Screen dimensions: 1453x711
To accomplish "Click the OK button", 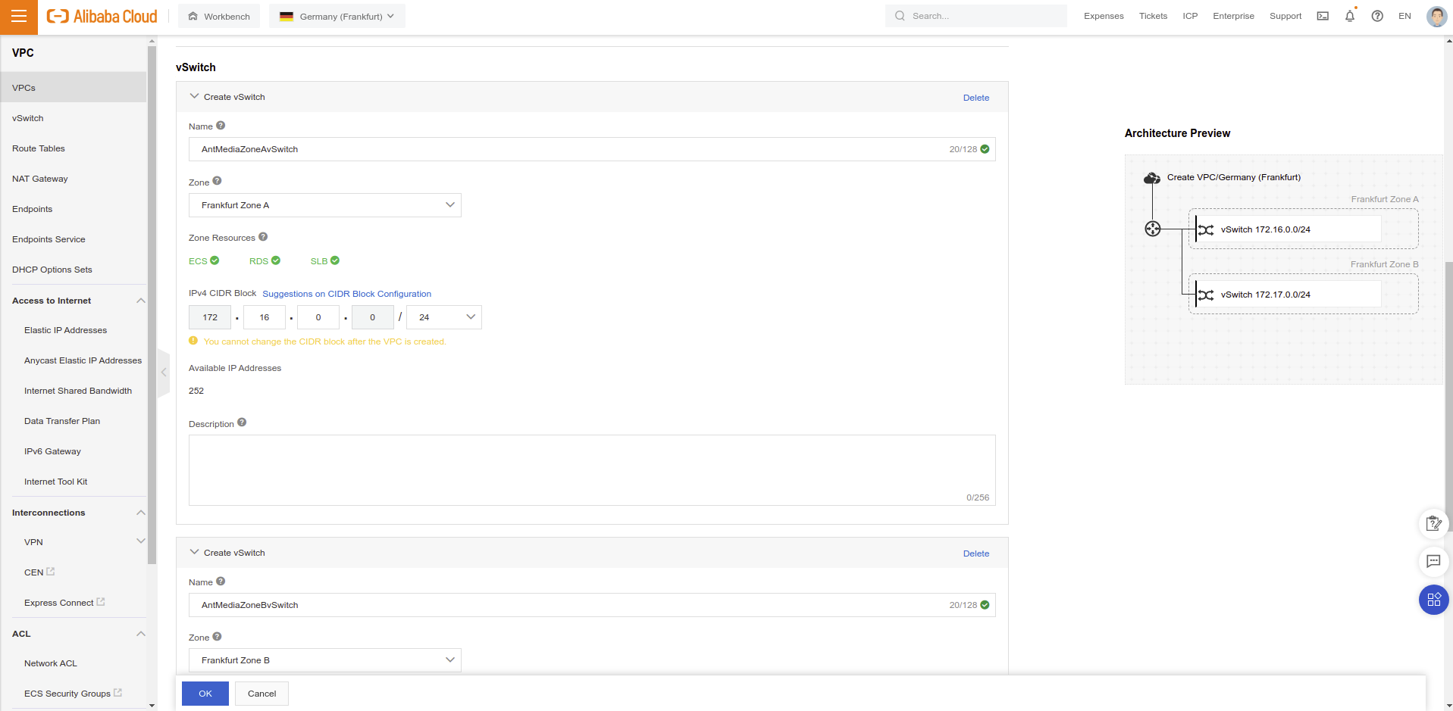I will (x=205, y=694).
